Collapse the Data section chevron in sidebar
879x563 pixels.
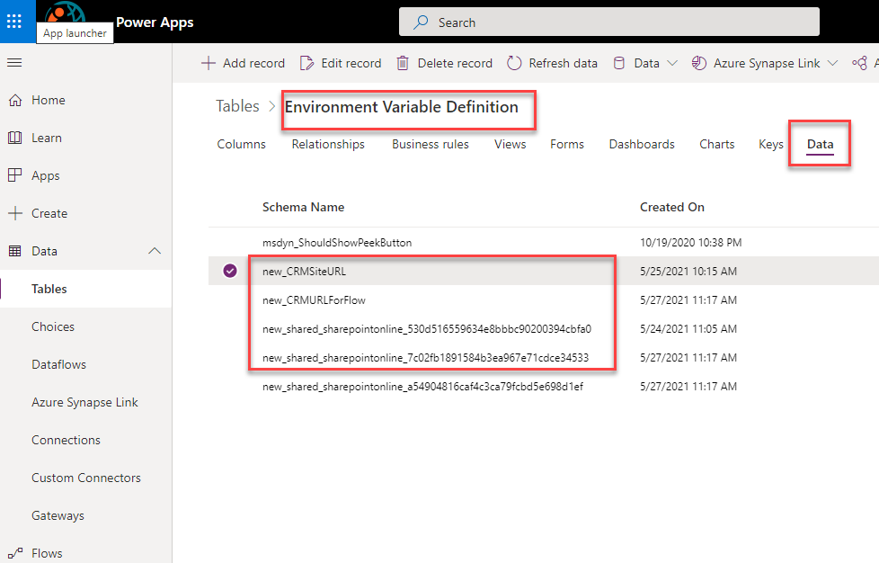point(155,251)
